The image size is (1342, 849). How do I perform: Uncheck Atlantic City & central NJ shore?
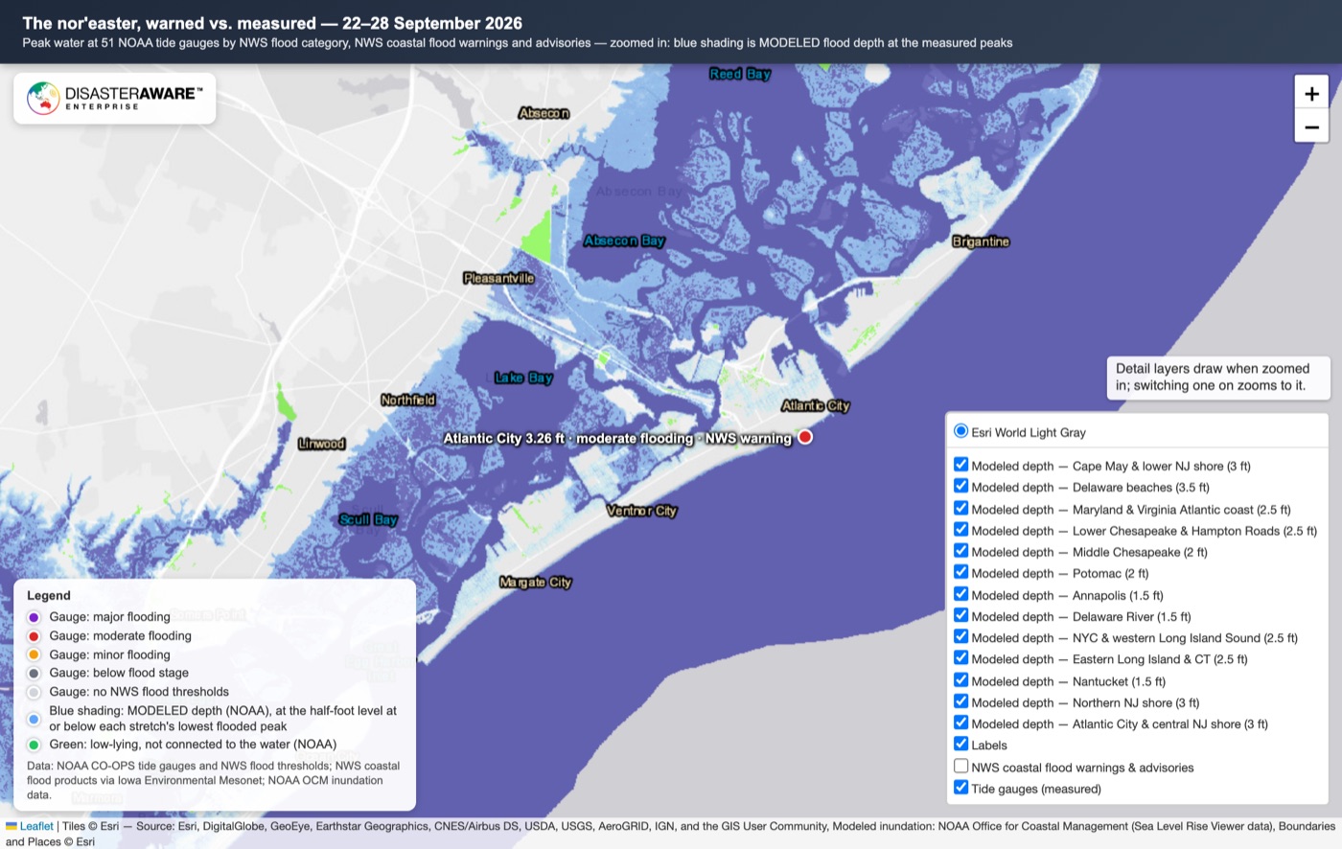pos(961,723)
